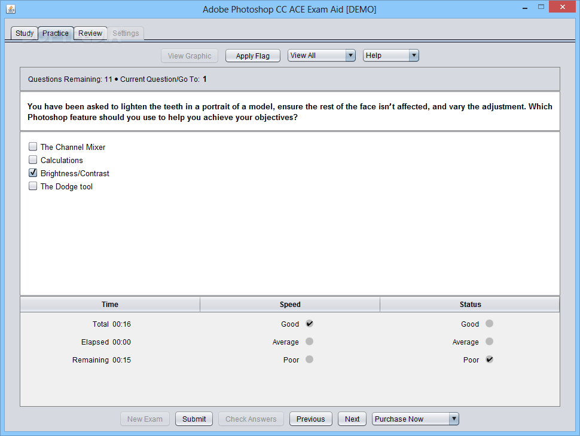580x436 pixels.
Task: Select the Status Good indicator
Action: (x=489, y=324)
